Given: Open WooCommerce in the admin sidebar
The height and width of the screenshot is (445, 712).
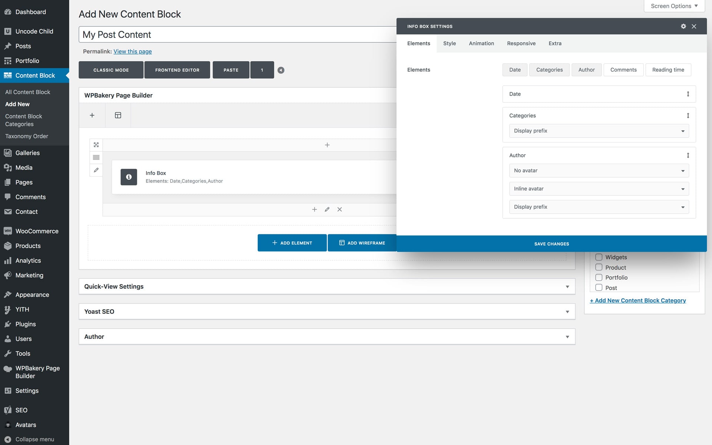Looking at the screenshot, I should click(37, 231).
